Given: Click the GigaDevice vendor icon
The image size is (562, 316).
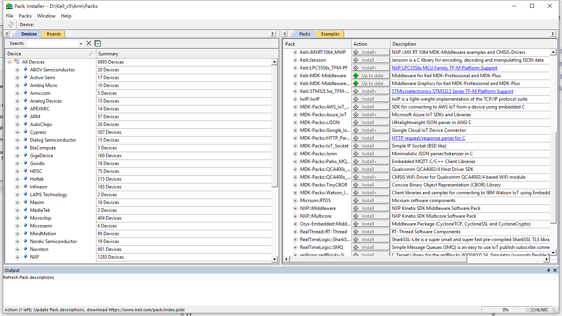Looking at the screenshot, I should (26, 155).
